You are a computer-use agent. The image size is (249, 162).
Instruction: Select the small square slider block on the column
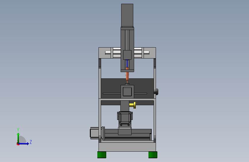[127, 55]
